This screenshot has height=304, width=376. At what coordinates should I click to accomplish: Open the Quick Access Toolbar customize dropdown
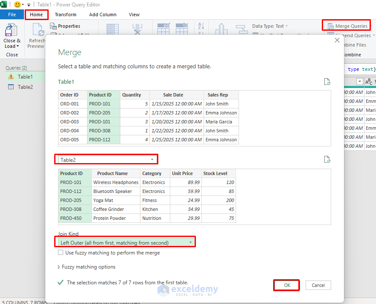click(29, 5)
